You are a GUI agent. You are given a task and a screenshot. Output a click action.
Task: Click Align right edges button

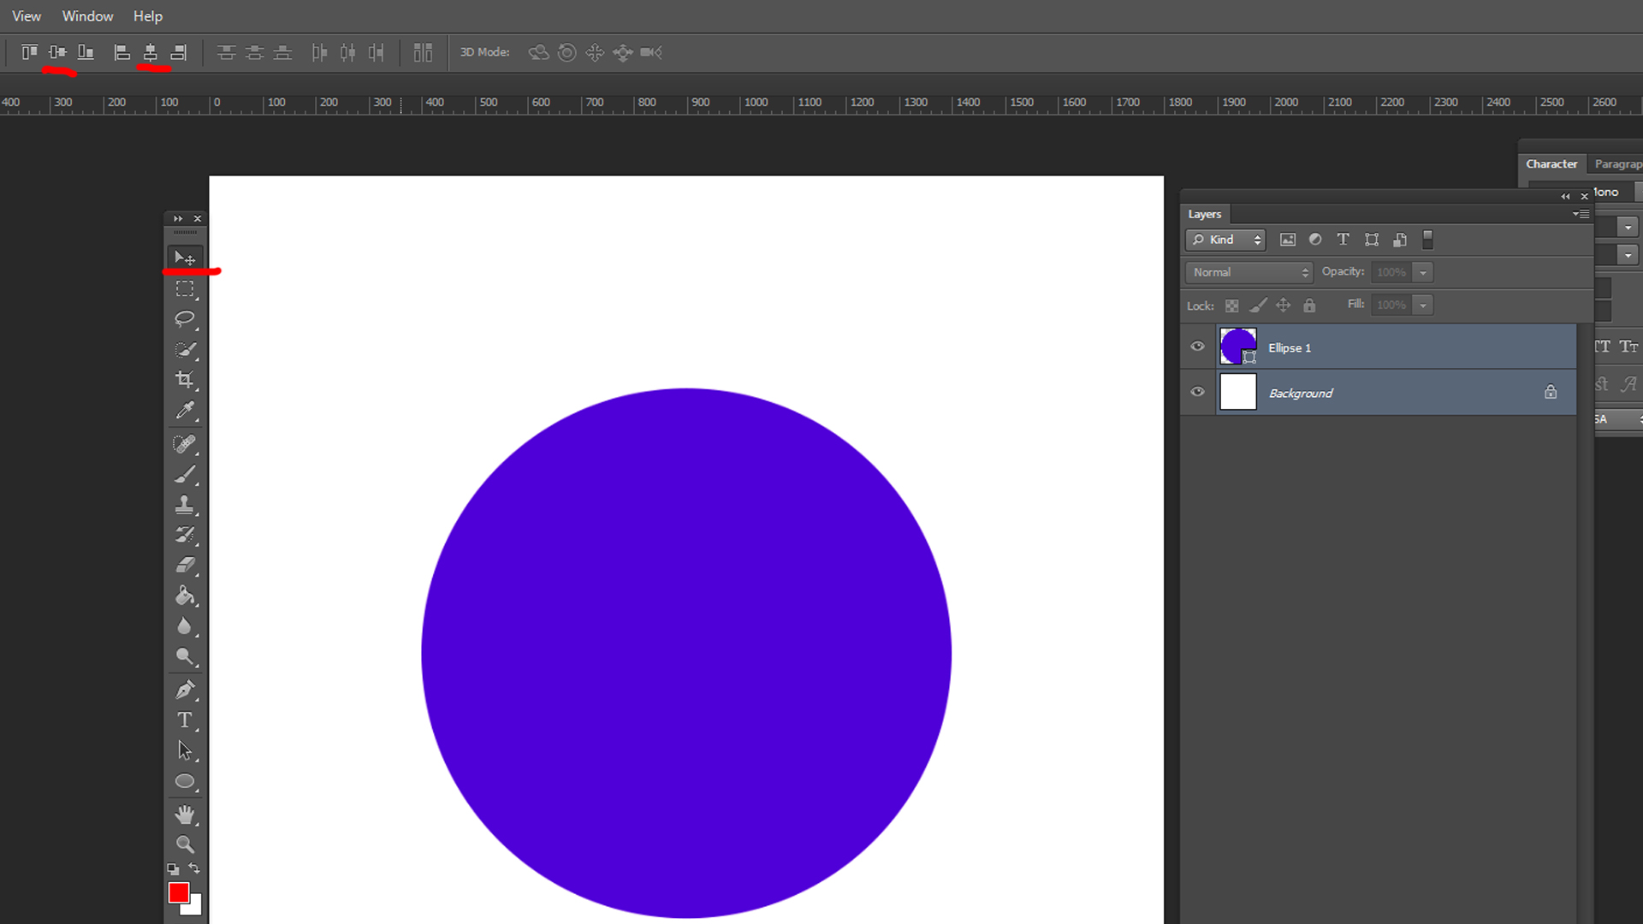[179, 52]
